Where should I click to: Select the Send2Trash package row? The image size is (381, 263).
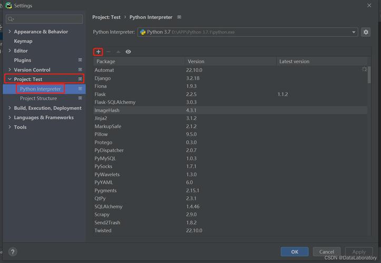[230, 222]
